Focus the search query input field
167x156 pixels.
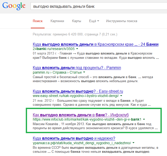pyautogui.click(x=99, y=6)
